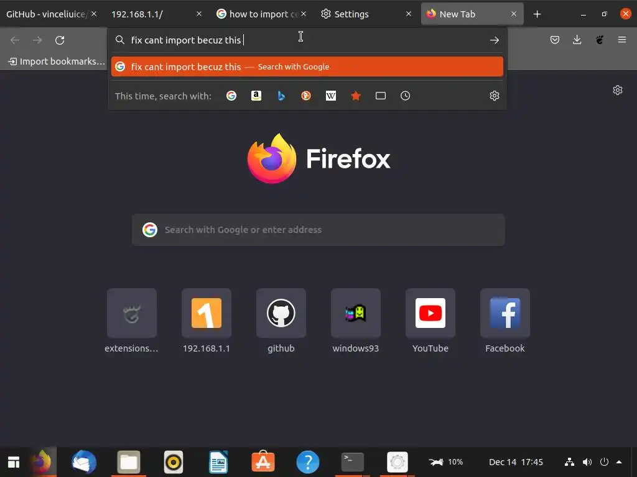Open the Files manager from dock
Viewport: 637px width, 477px height.
click(x=129, y=462)
